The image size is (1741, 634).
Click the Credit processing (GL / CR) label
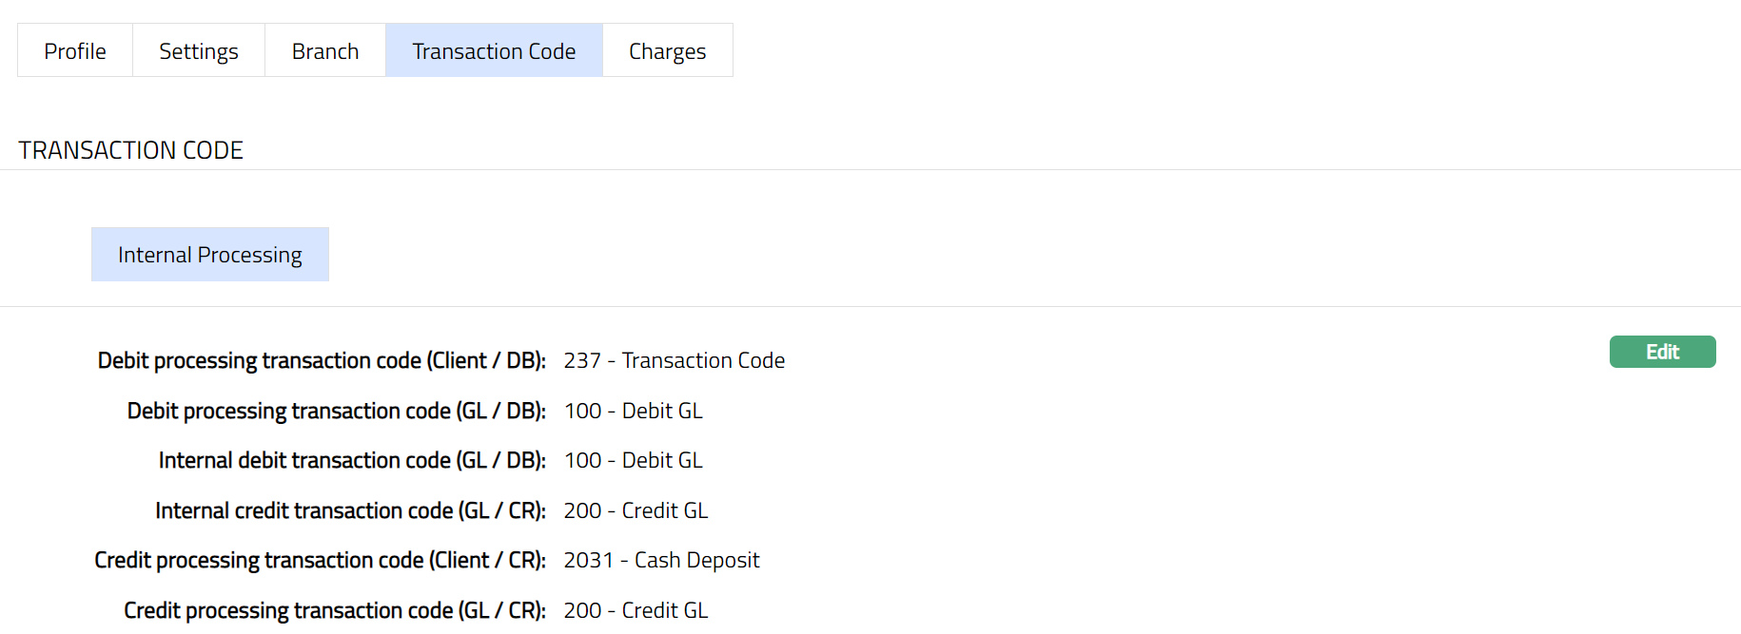tap(335, 610)
